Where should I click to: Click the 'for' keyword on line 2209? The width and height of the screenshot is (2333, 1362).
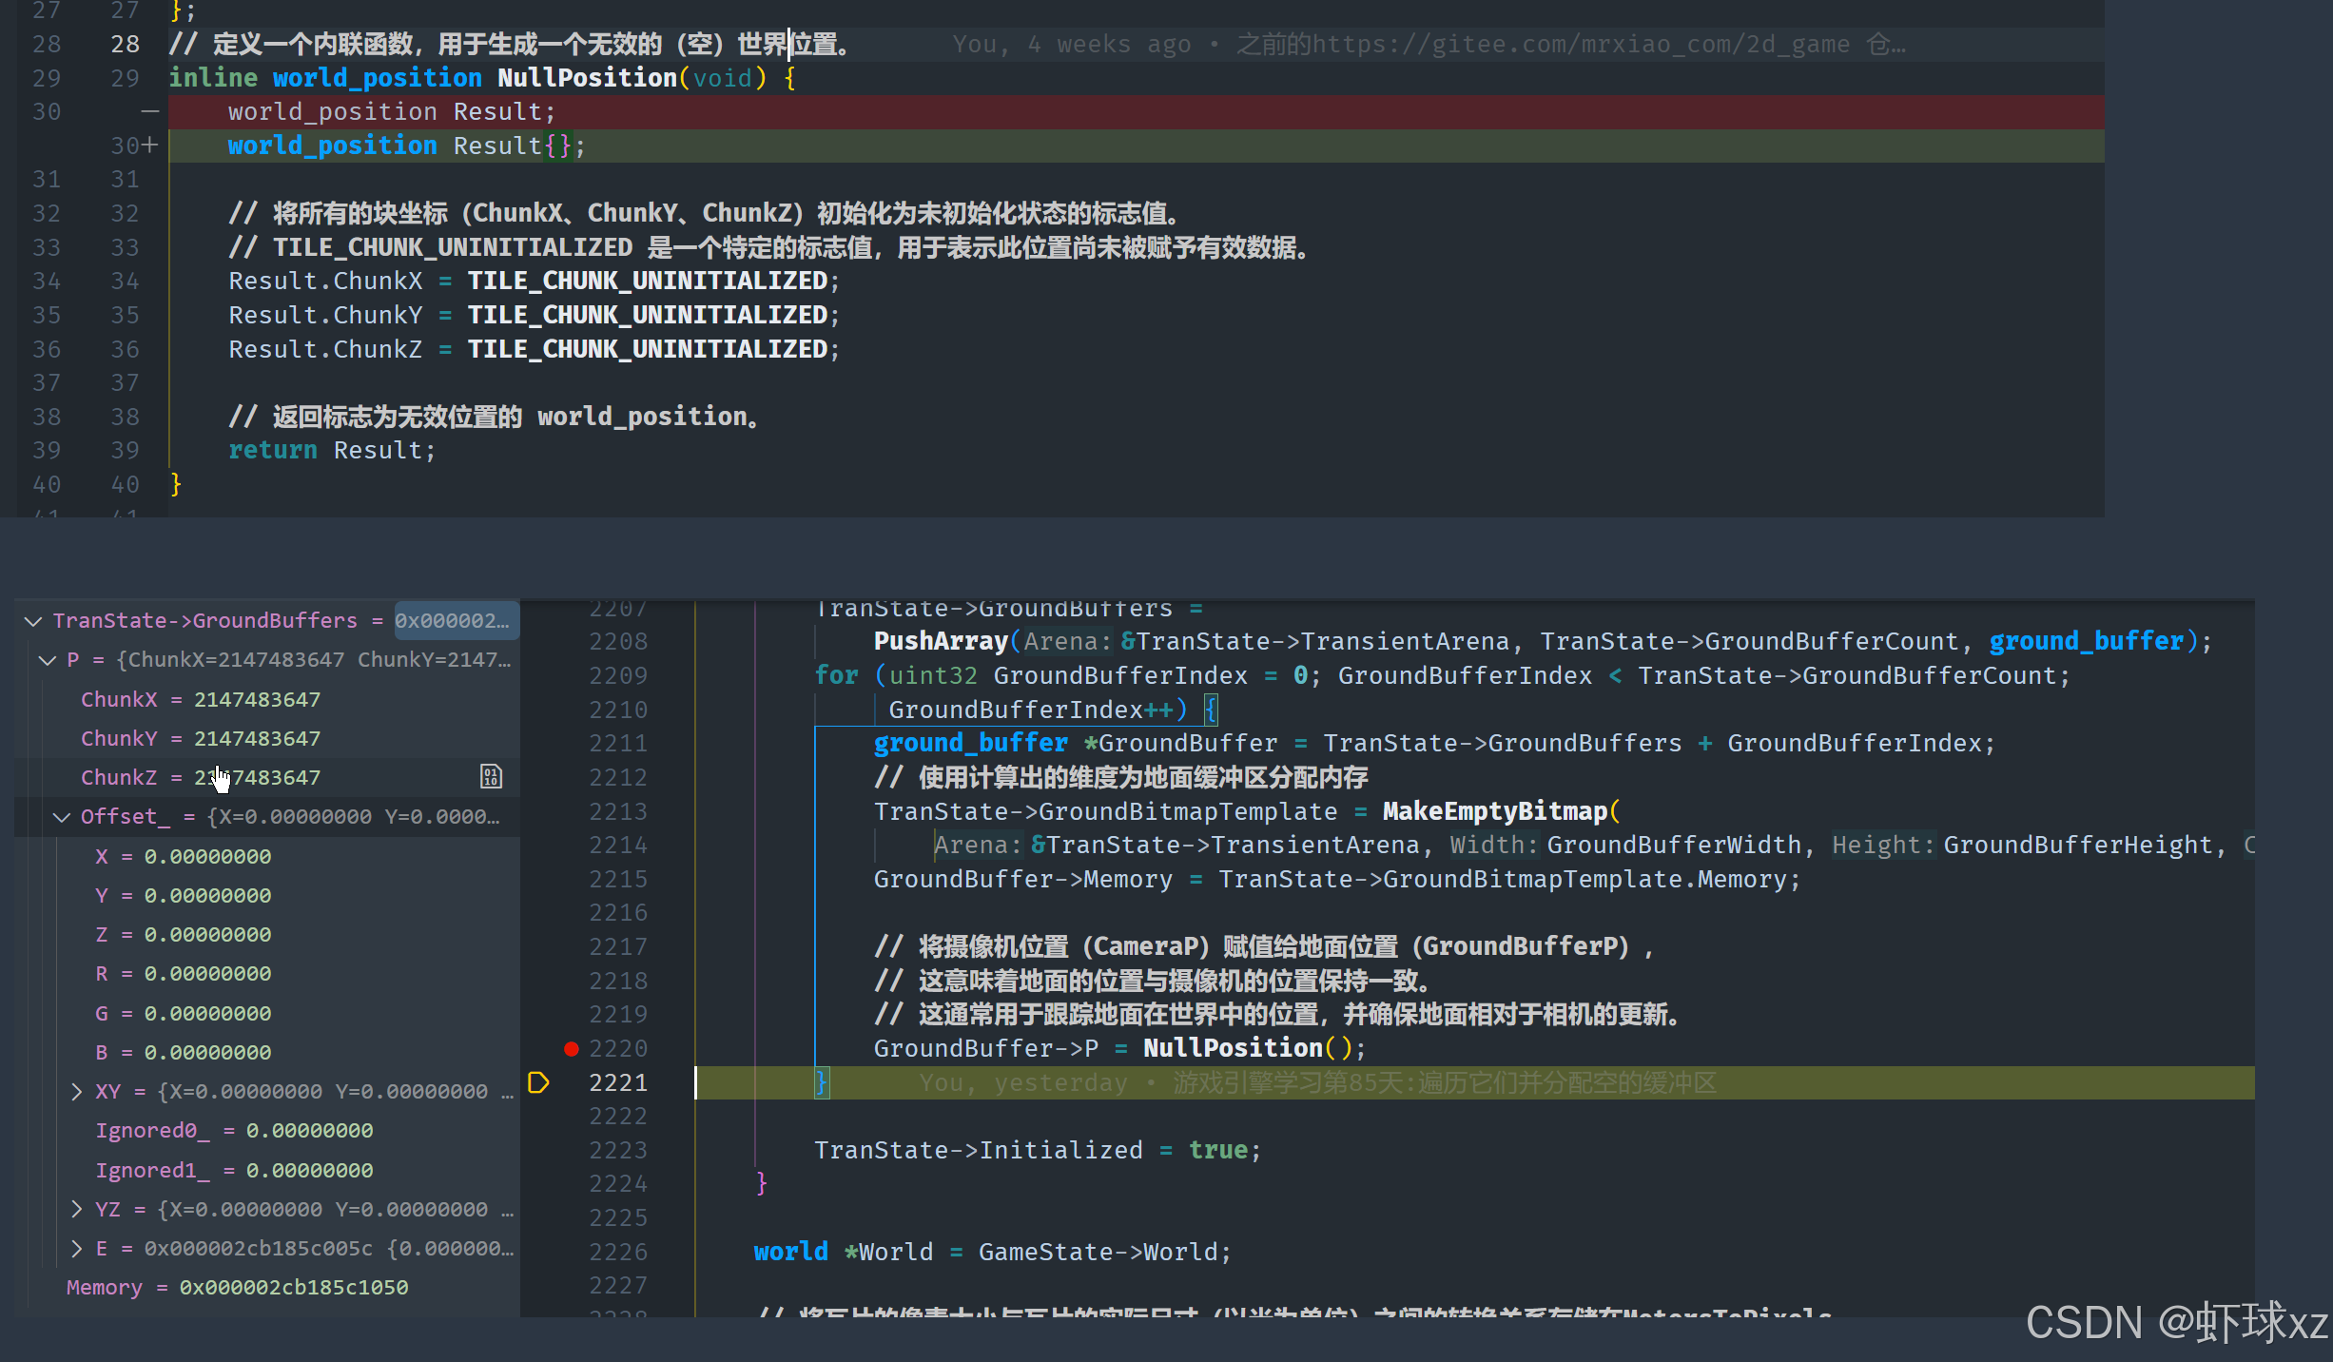[836, 676]
